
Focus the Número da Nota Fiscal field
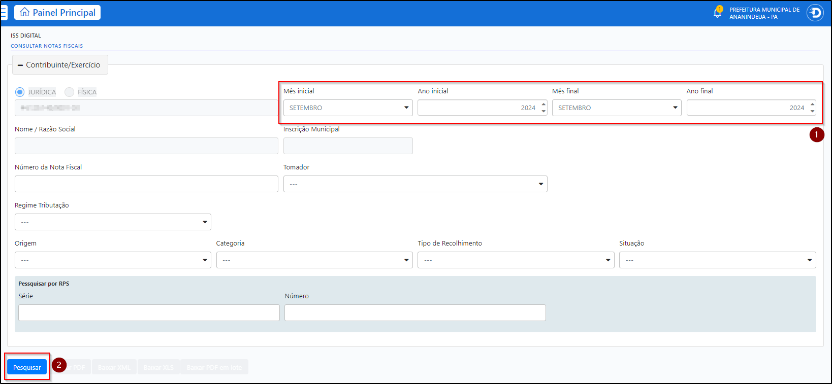(146, 184)
